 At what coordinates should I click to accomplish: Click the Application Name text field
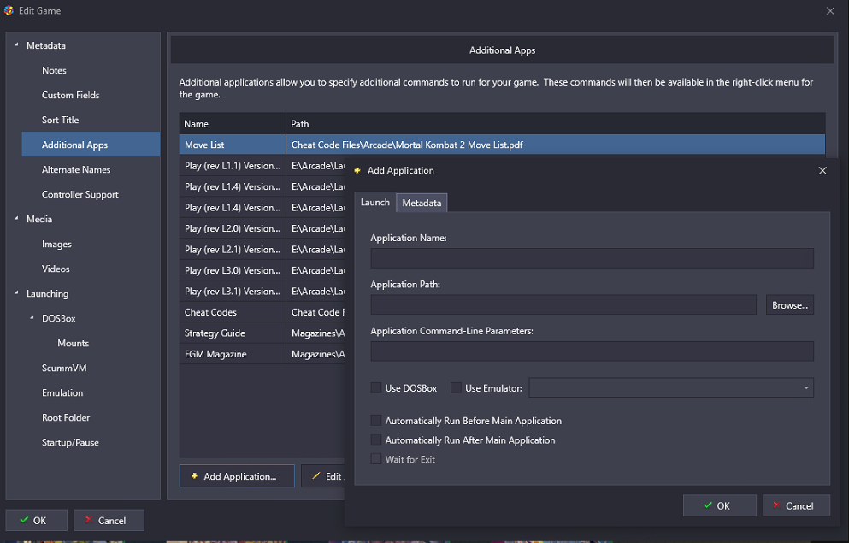(x=592, y=258)
